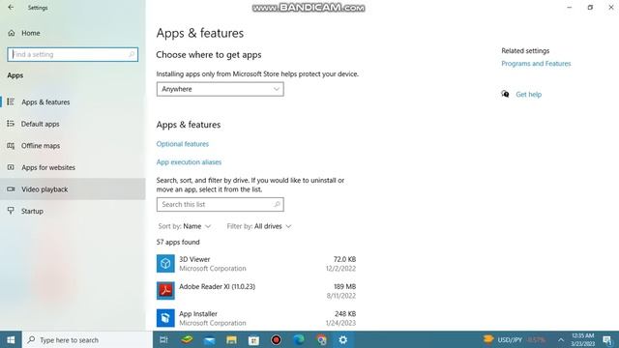Click the magnifier in Find a setting
This screenshot has width=619, height=348.
[132, 54]
